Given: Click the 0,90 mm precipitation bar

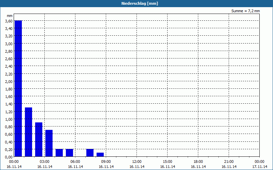Looking at the screenshot, I should 39,139.
